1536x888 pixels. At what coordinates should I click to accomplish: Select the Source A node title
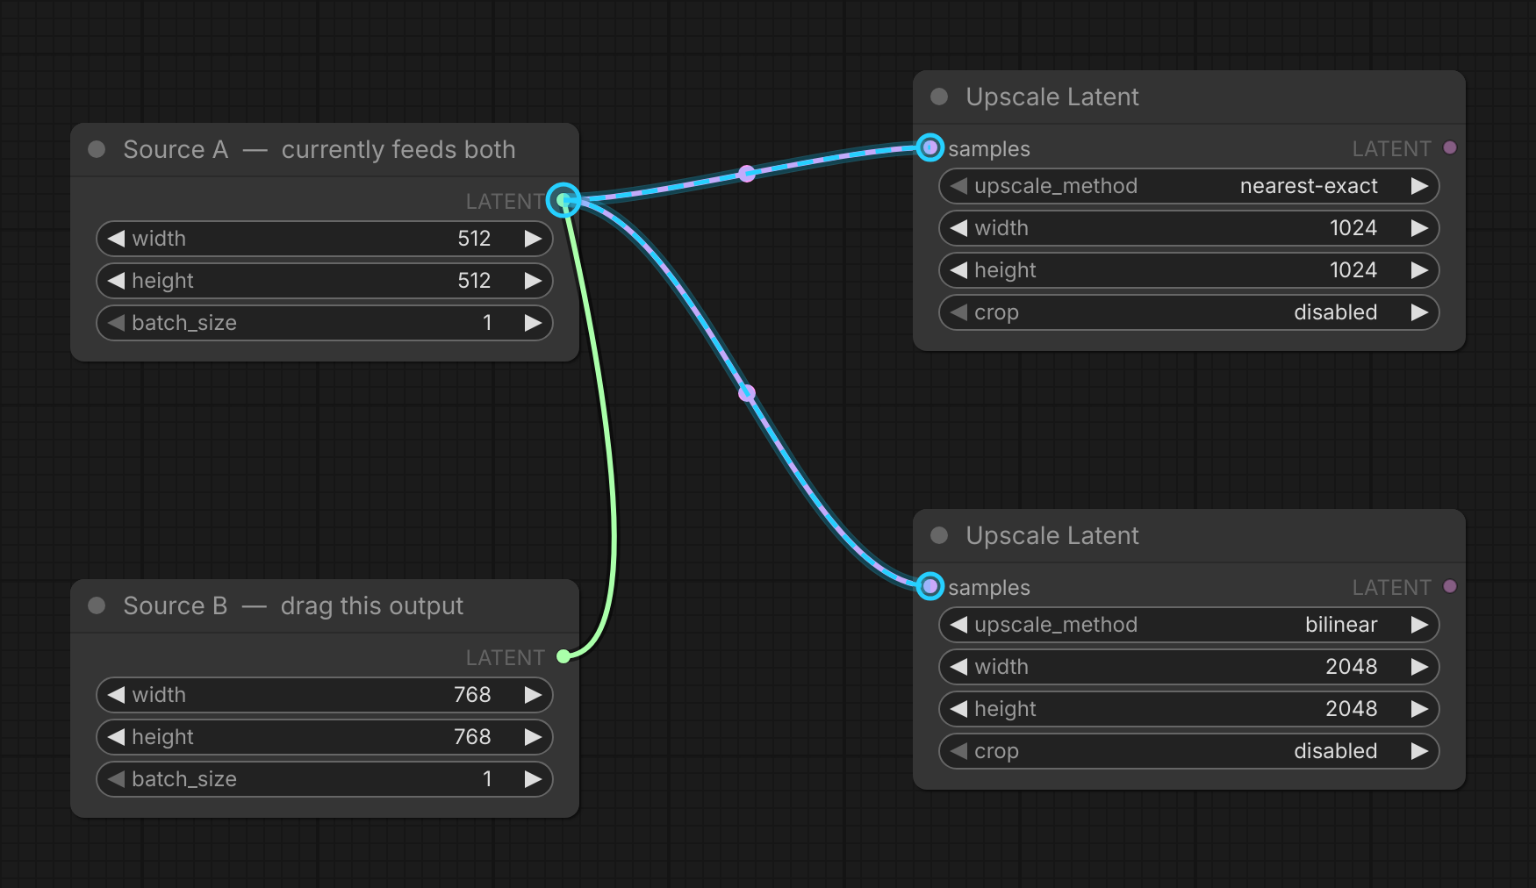[319, 149]
